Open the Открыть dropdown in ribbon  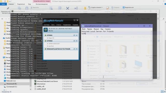[x=116, y=7]
